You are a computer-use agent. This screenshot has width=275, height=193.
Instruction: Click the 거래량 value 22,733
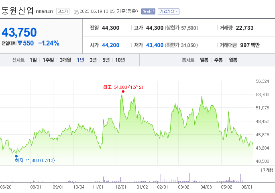[x=244, y=28]
